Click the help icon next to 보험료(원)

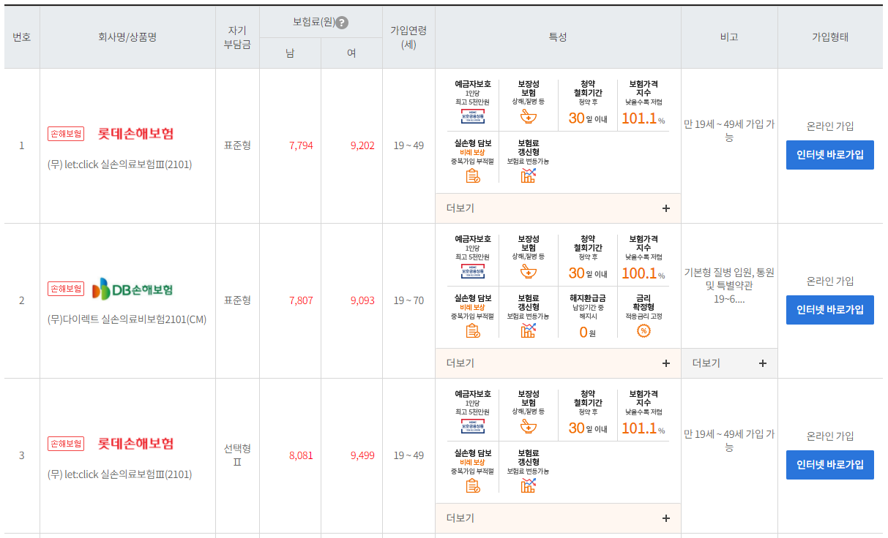[x=342, y=23]
